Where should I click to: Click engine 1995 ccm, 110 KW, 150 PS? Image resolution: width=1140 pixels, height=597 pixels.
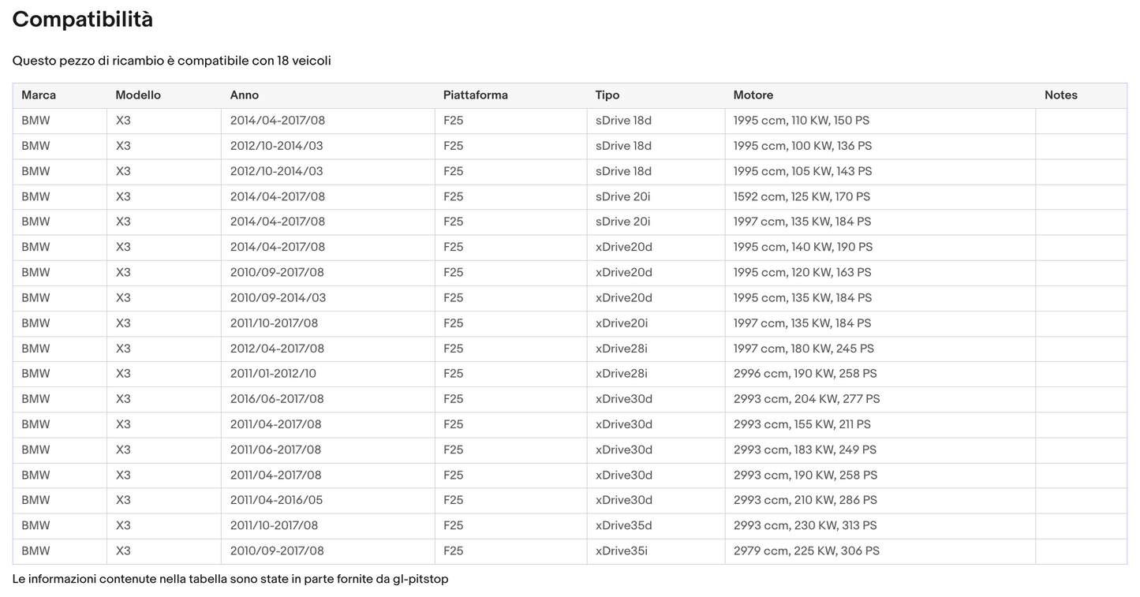pos(802,121)
